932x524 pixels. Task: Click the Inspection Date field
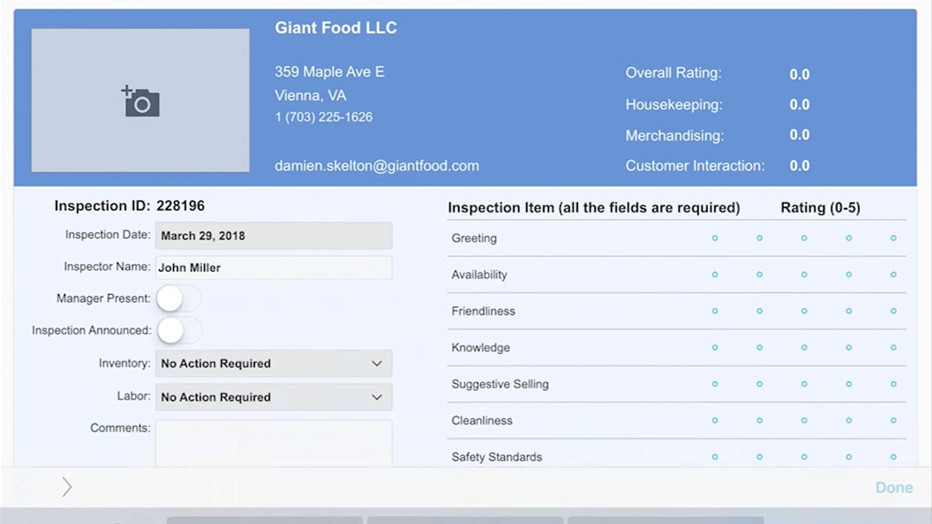[273, 235]
